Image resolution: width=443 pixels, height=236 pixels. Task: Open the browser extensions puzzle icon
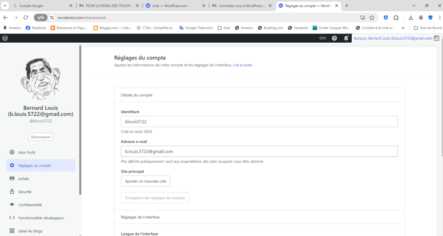(396, 18)
